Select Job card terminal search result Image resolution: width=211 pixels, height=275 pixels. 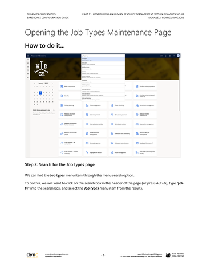(103, 99)
